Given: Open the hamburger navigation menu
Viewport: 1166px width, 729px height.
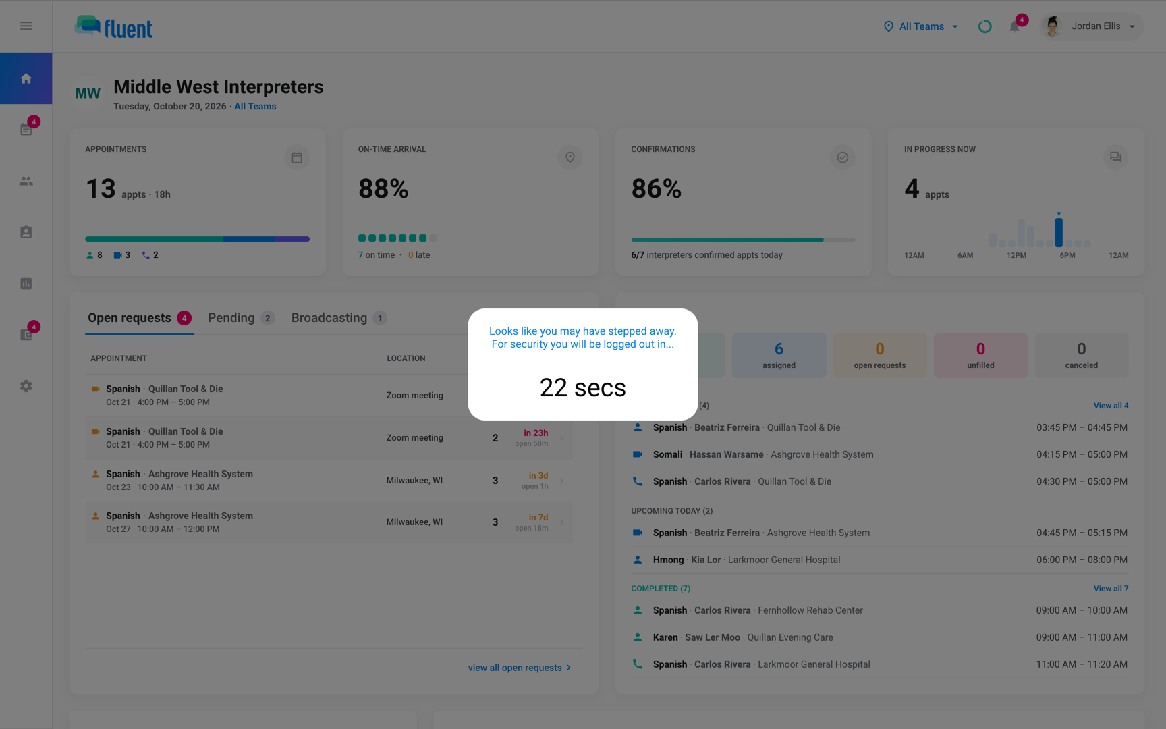Looking at the screenshot, I should point(26,26).
